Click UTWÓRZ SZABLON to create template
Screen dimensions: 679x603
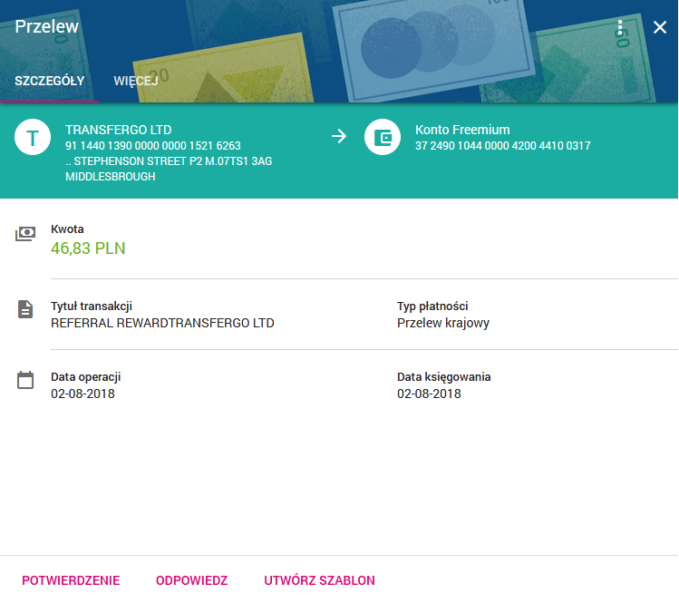[320, 580]
